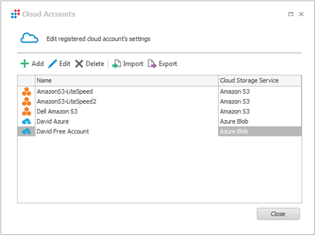Select the AmazonS3-LiteSpeed orange Amazon icon
Viewport: 316px width, 236px height.
click(x=26, y=92)
